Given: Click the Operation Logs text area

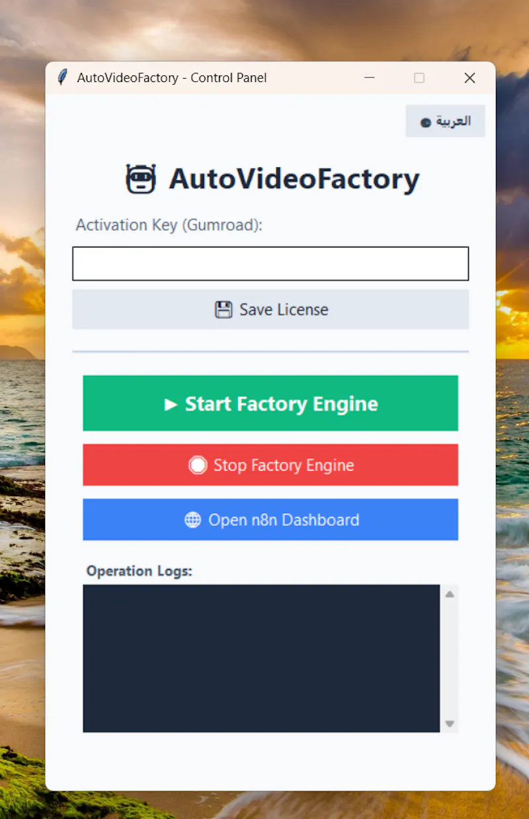Looking at the screenshot, I should pyautogui.click(x=261, y=658).
